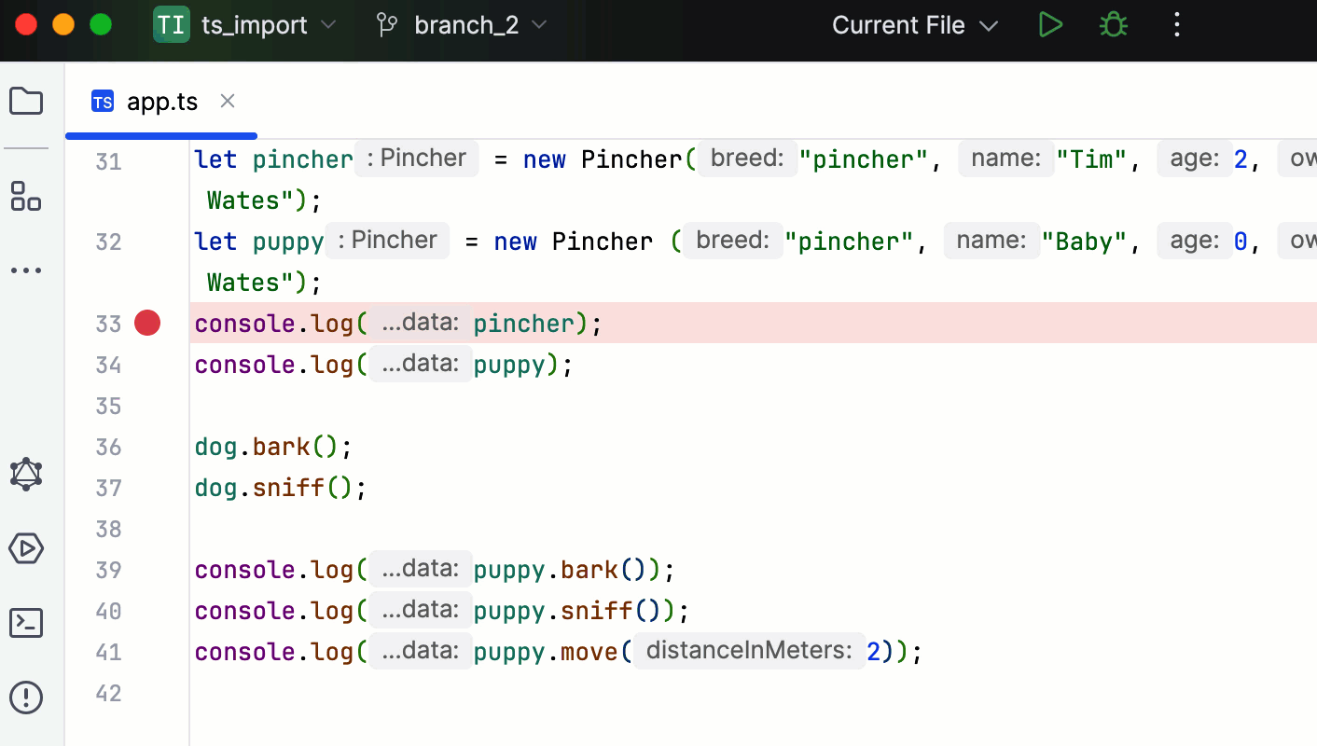Run the current file with the play button

[1050, 25]
